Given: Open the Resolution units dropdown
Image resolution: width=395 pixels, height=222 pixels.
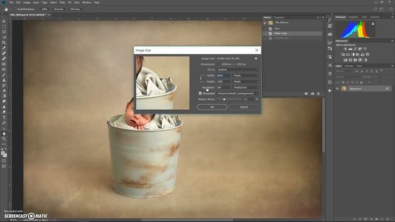Looking at the screenshot, I should [246, 88].
